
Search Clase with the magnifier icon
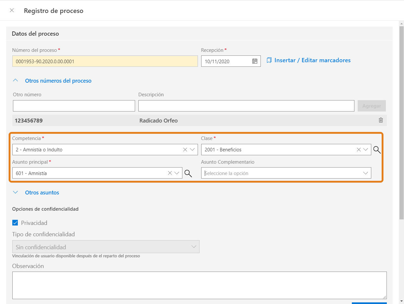pyautogui.click(x=377, y=150)
